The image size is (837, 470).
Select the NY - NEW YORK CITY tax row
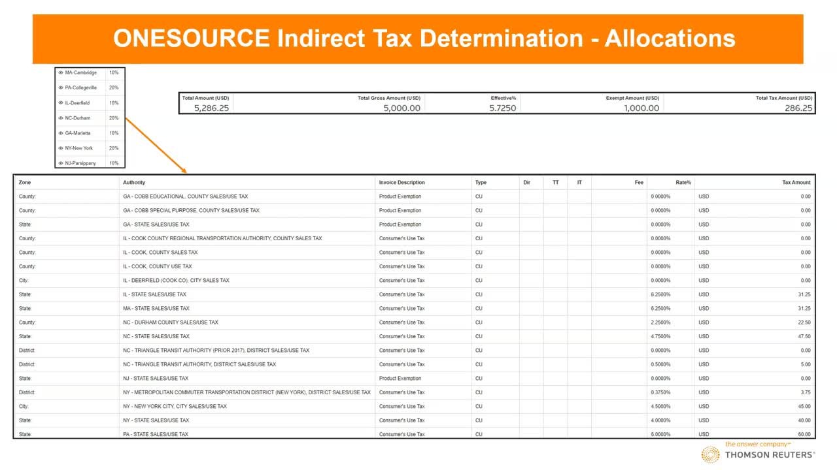(175, 407)
